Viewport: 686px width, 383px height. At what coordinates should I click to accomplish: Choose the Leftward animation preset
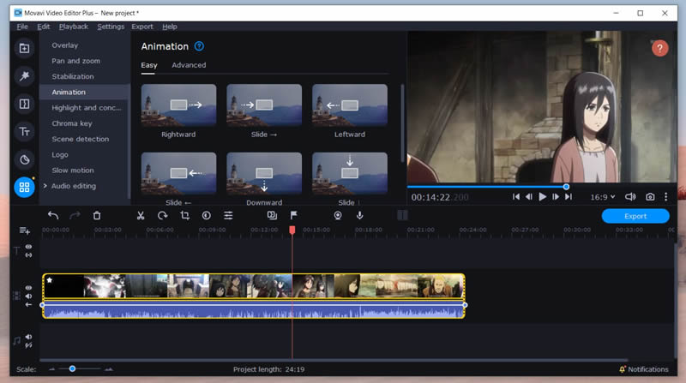point(350,105)
